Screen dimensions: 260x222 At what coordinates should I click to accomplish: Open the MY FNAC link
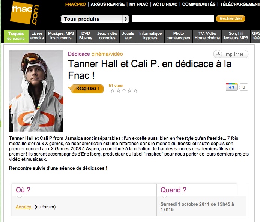138,4
